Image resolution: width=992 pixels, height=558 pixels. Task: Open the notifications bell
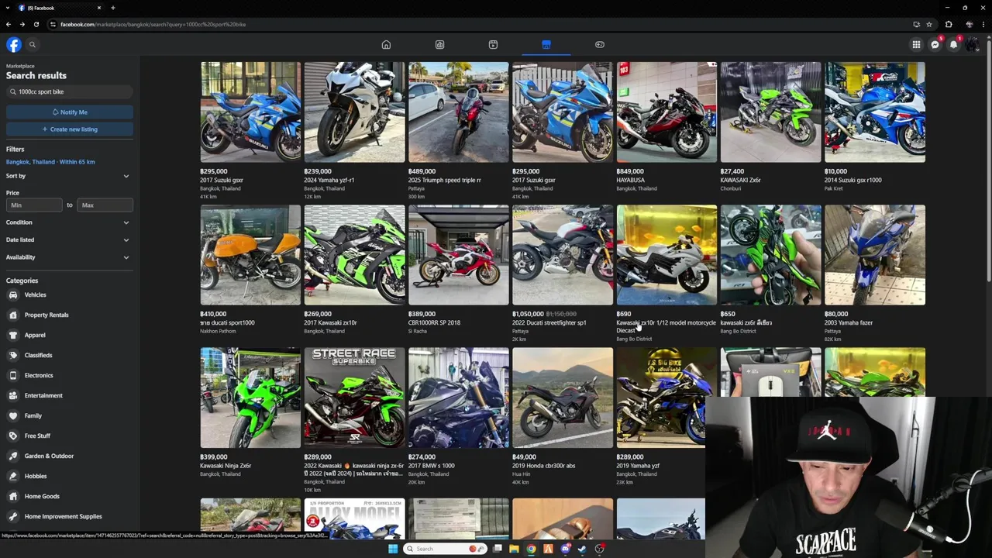click(954, 45)
